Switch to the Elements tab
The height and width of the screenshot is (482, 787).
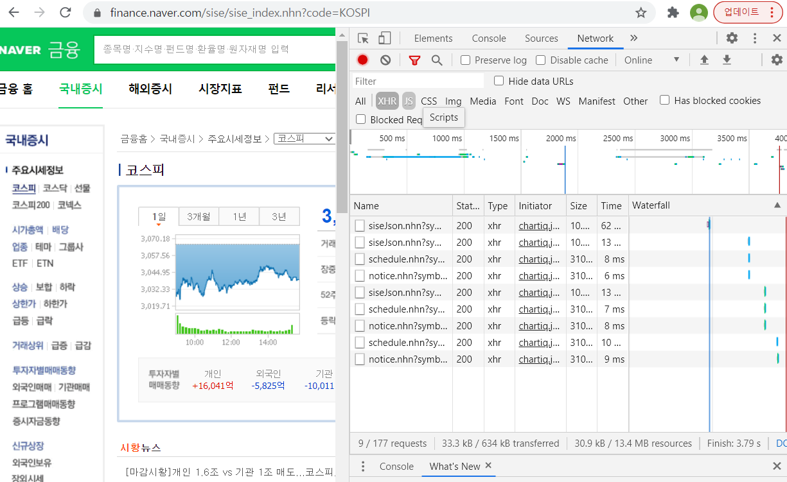[x=433, y=39]
